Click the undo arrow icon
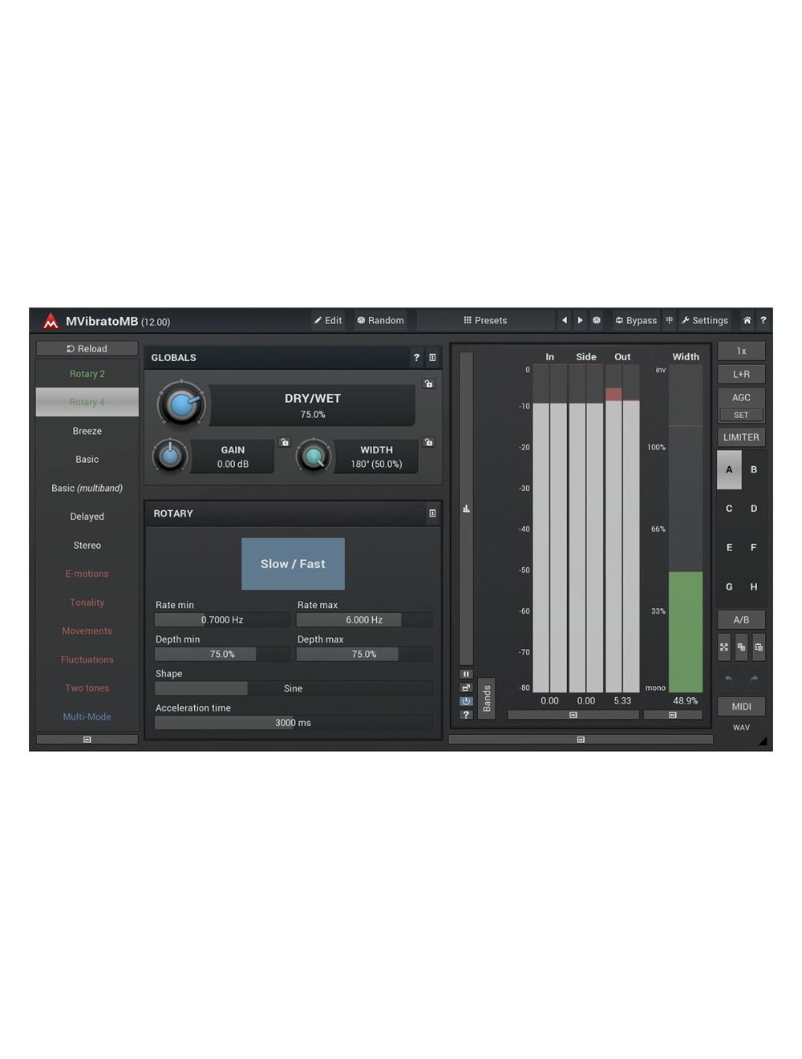The image size is (802, 1059). [728, 679]
